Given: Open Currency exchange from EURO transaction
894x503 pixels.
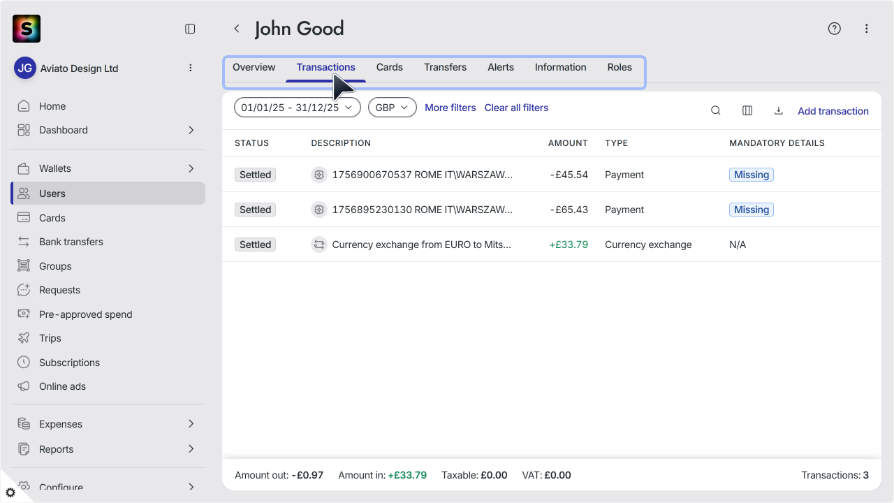Looking at the screenshot, I should (422, 245).
